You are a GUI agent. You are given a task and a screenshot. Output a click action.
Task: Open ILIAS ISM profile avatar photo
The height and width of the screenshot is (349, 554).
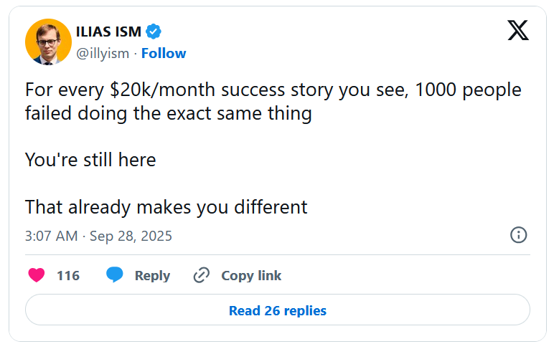click(x=48, y=42)
